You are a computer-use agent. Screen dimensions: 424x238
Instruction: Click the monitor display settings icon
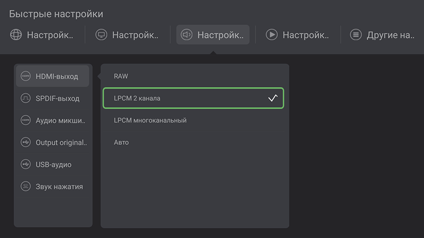coord(101,35)
